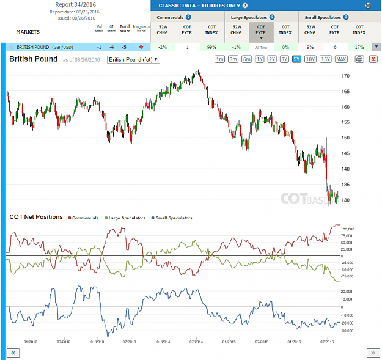Select the 6m timeframe button
The height and width of the screenshot is (360, 382).
pos(246,59)
